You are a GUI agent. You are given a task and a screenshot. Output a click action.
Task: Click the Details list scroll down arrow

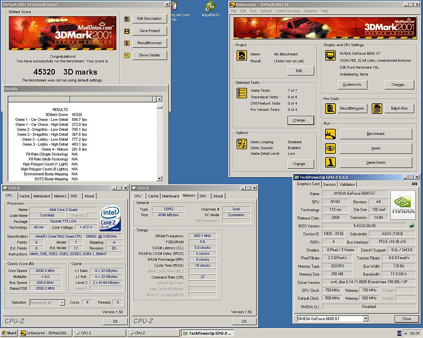[159, 178]
